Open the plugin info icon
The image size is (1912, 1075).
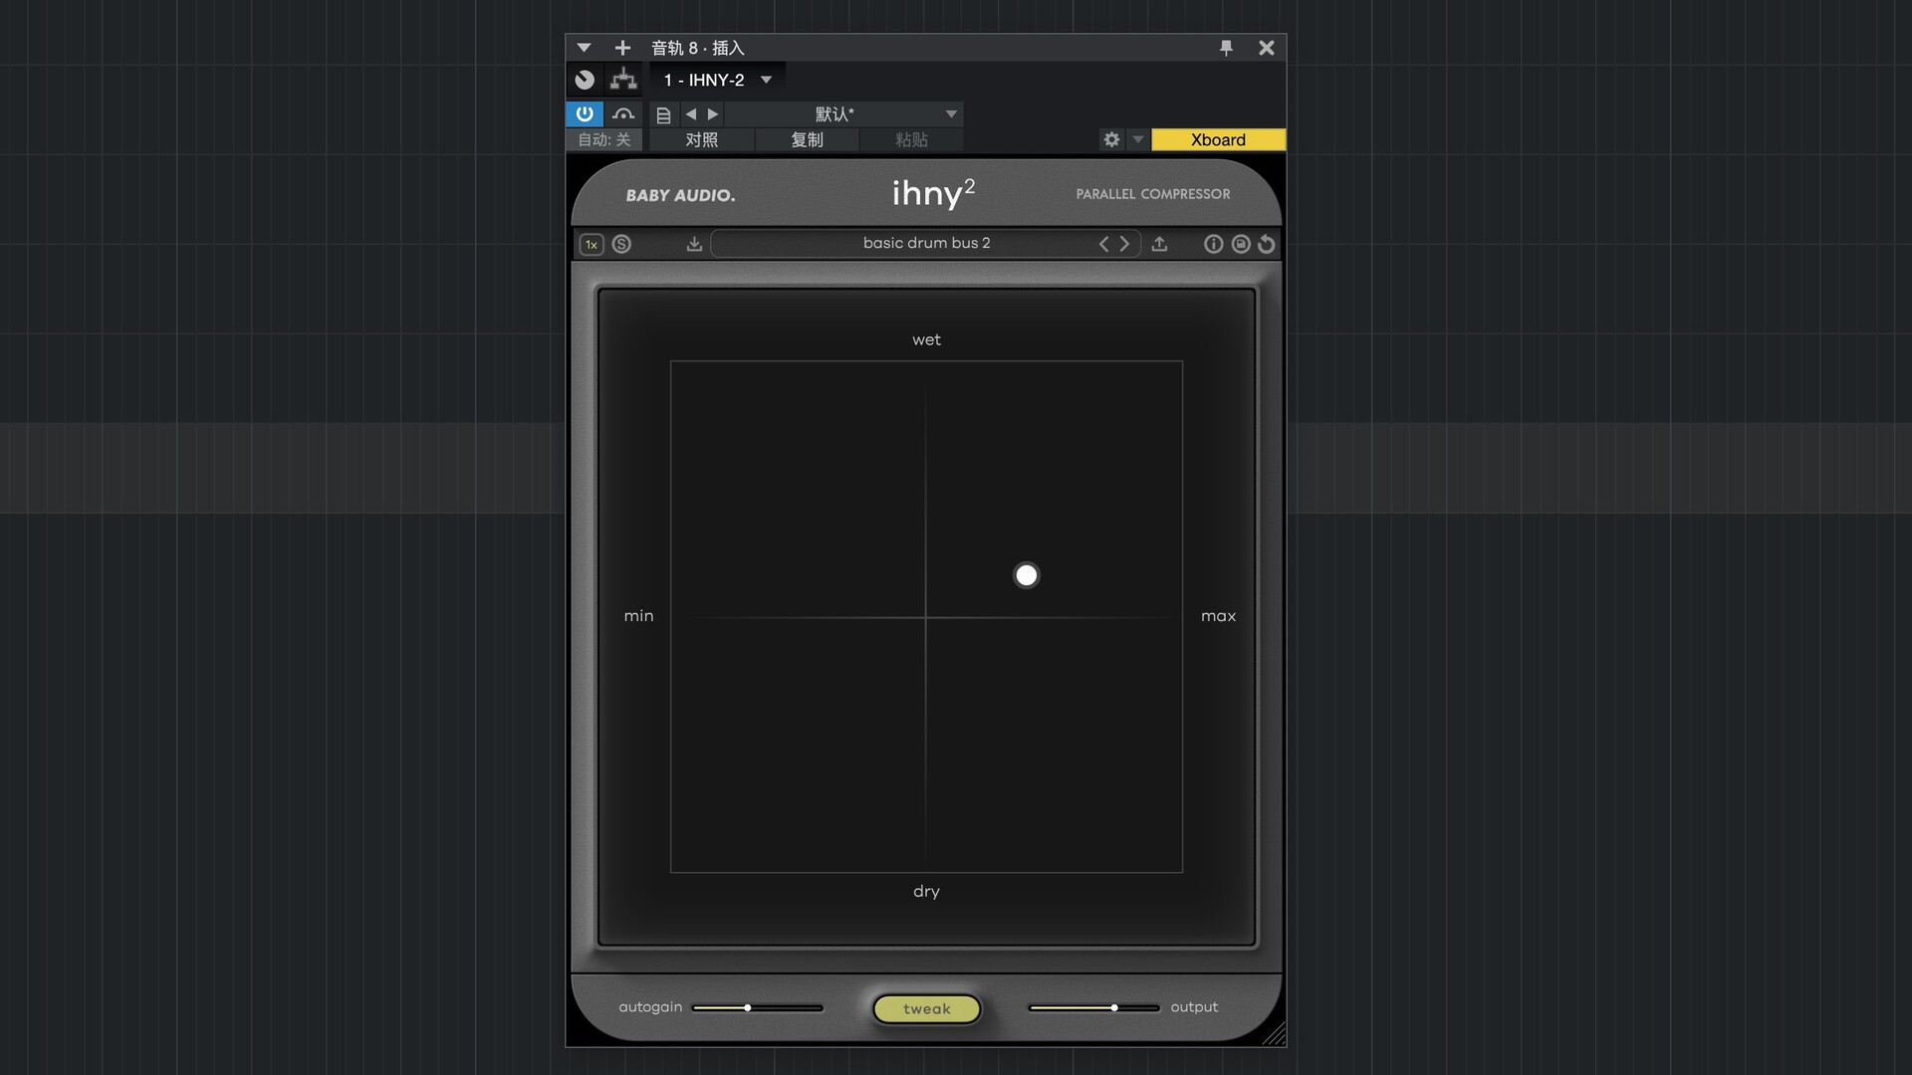1213,244
